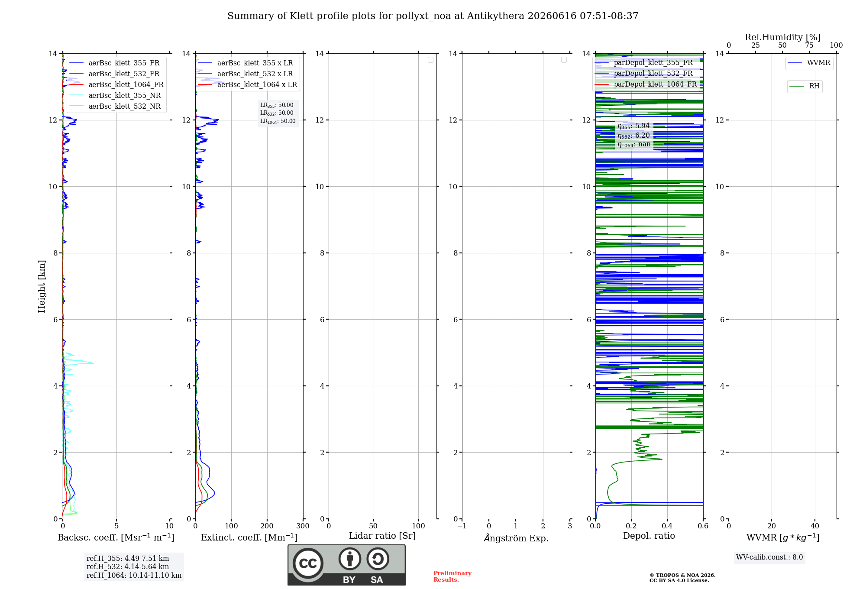Click the η1064: nan annotation
Viewport: 866px width, 589px height.
tap(634, 145)
